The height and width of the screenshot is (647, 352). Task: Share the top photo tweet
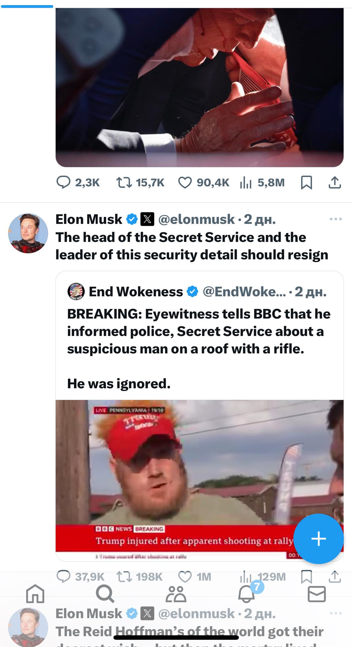point(335,183)
